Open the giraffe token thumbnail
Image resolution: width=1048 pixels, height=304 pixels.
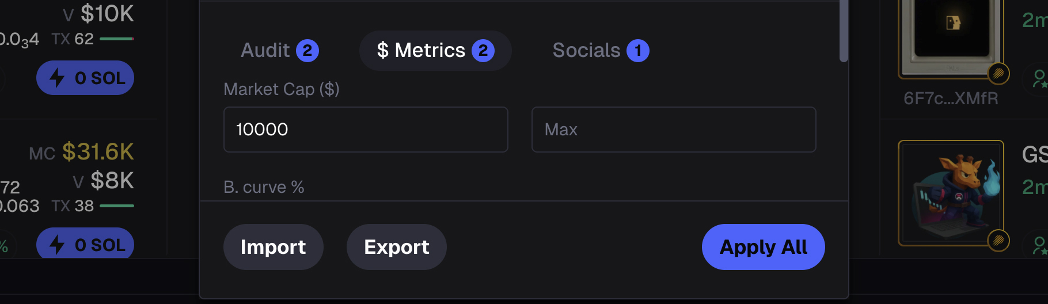point(951,192)
